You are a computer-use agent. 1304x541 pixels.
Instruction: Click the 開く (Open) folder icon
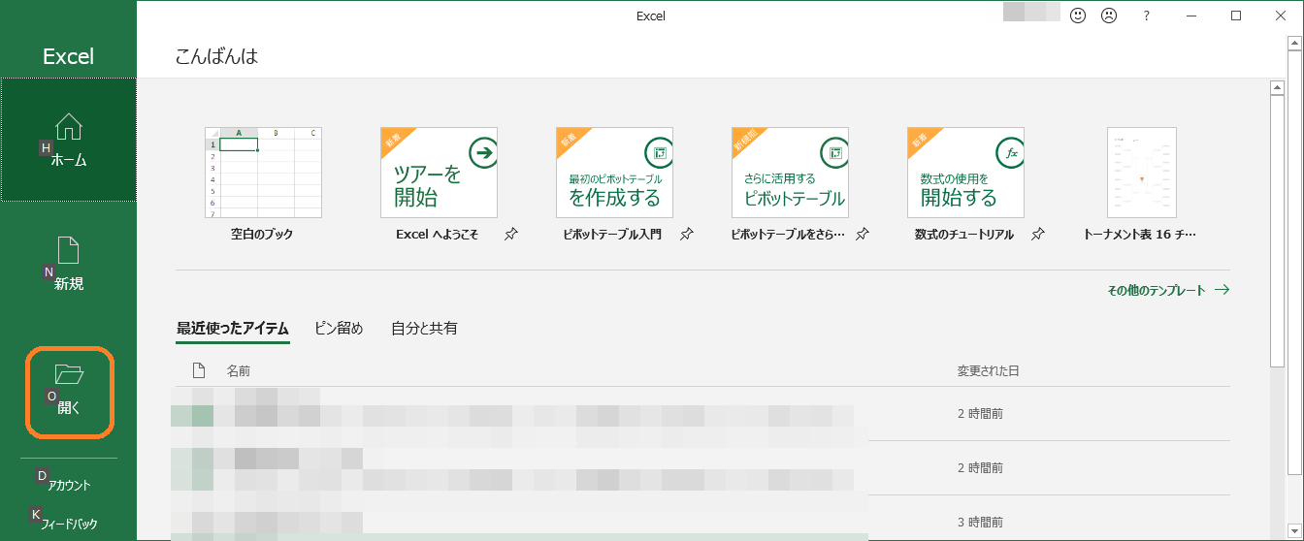click(x=69, y=374)
